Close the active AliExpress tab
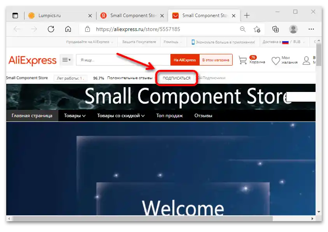Viewport: 328px width, 232px height. [x=234, y=16]
